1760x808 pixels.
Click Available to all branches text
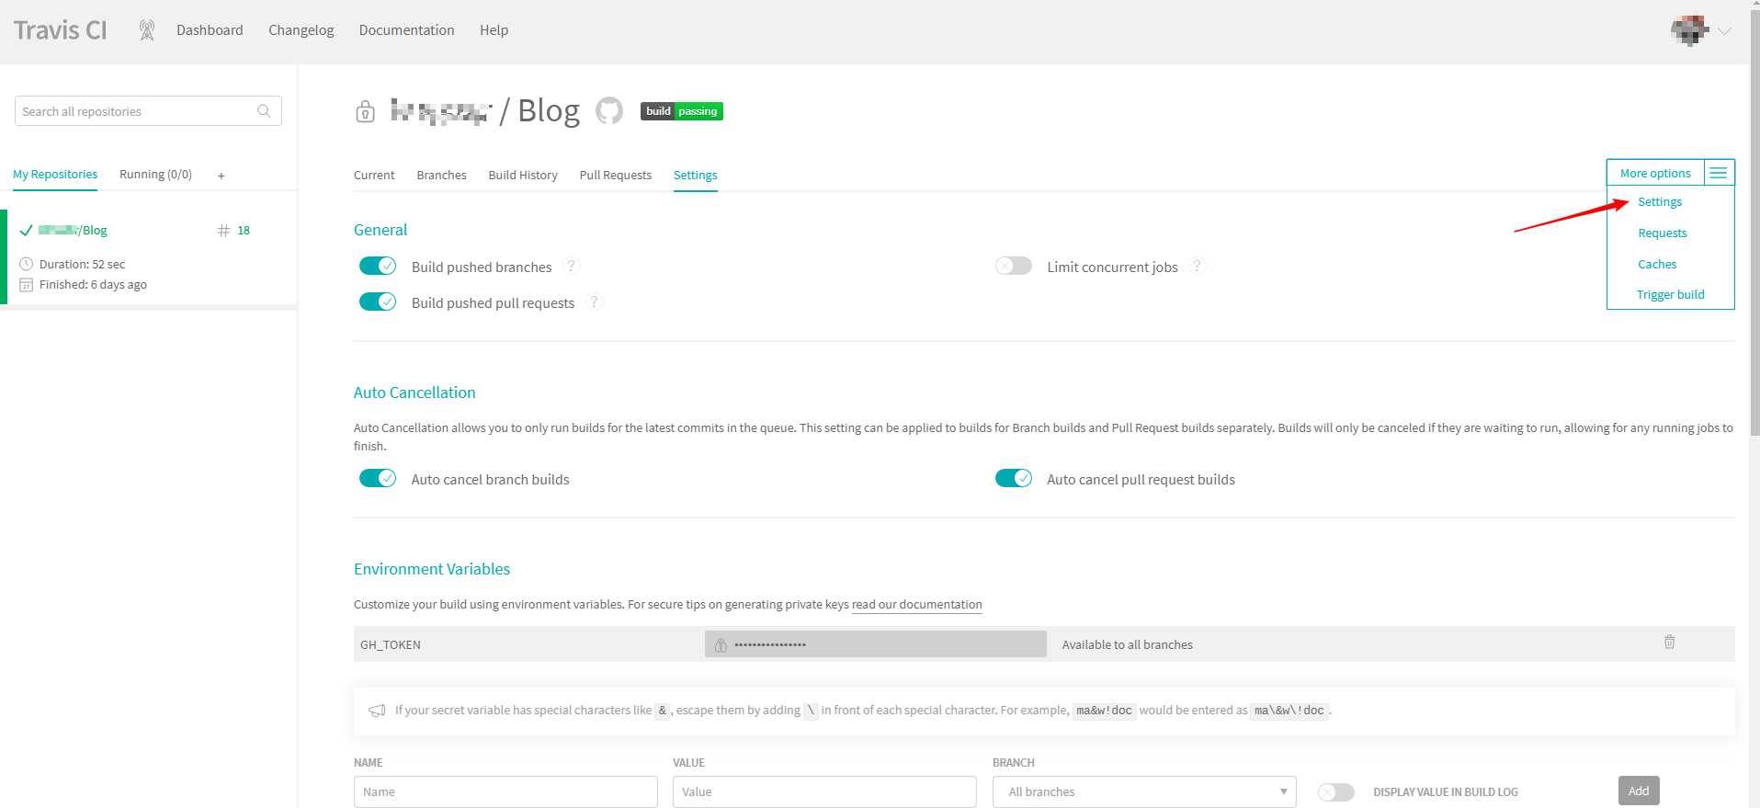coord(1128,645)
